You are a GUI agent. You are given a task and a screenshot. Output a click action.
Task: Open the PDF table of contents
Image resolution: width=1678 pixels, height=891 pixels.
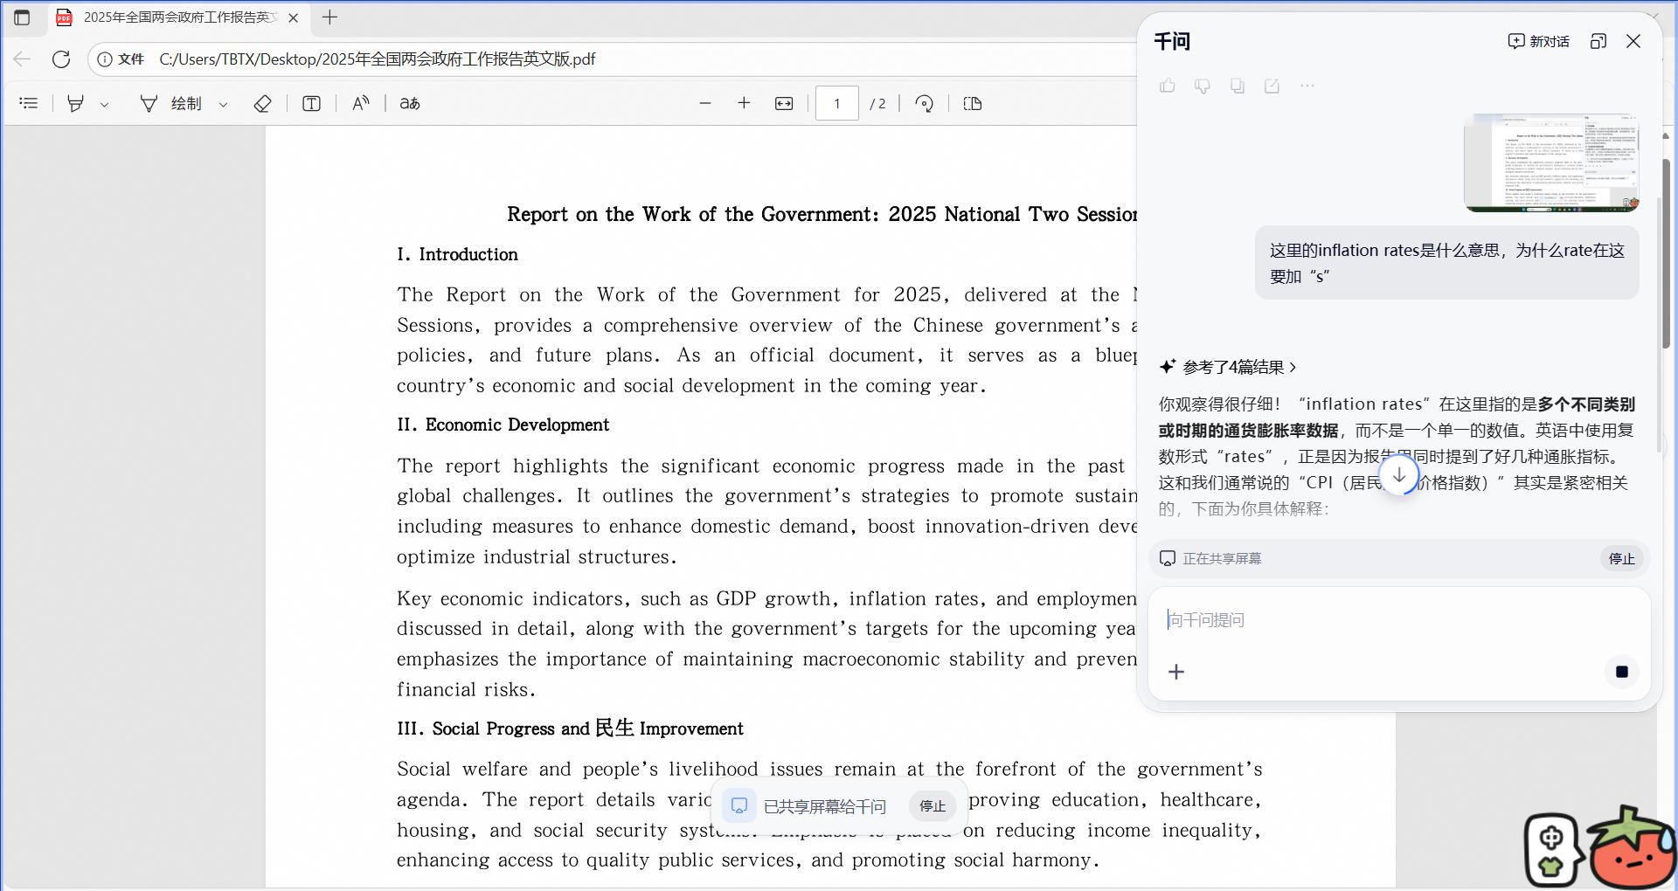pos(29,104)
